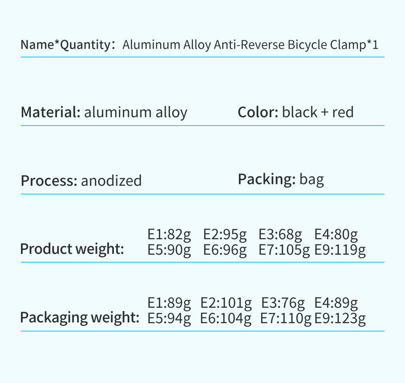
Task: Click the Packing label
Action: [267, 179]
